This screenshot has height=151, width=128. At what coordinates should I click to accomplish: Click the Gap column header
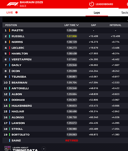93,25
